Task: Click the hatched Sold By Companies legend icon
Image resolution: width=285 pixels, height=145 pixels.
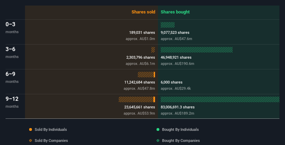Action: click(31, 141)
